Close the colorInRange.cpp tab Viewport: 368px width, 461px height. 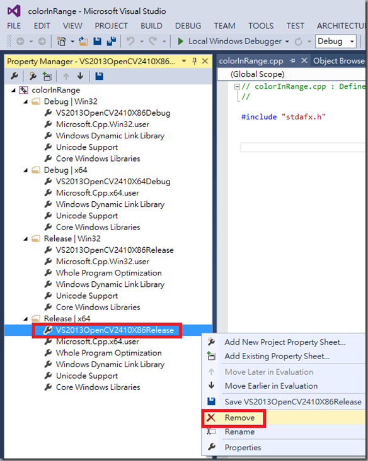coord(304,60)
